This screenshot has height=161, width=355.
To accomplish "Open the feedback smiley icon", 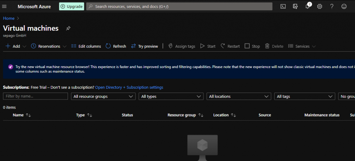I will tap(344, 6).
